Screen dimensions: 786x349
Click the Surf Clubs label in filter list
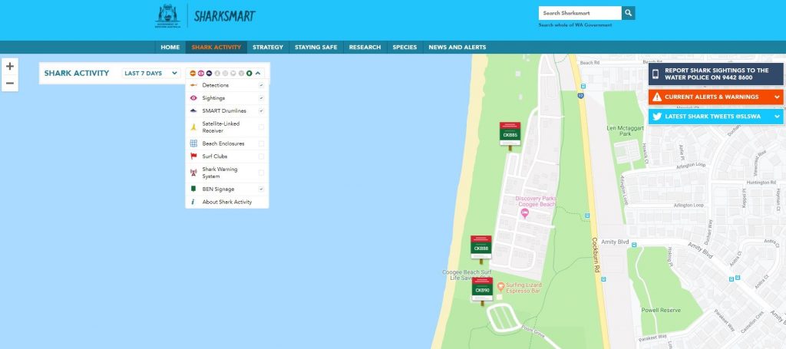pos(215,156)
